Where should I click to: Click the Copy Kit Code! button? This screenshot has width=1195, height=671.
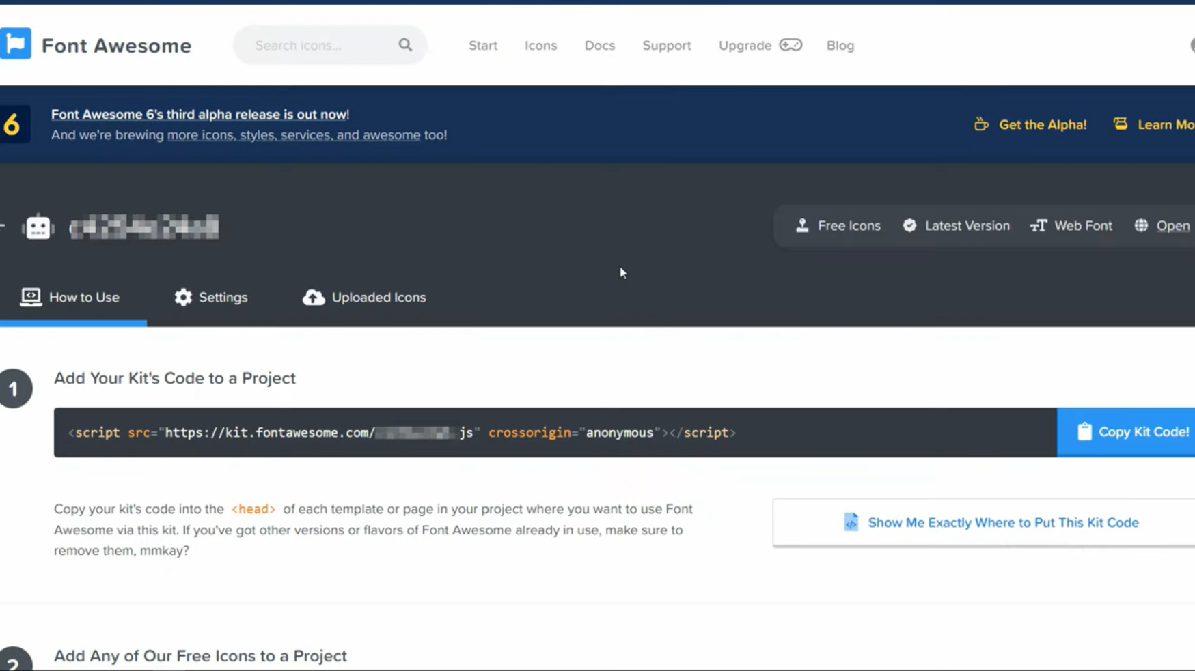pyautogui.click(x=1126, y=432)
